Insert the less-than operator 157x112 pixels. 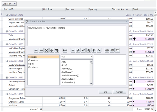[x=83, y=50]
